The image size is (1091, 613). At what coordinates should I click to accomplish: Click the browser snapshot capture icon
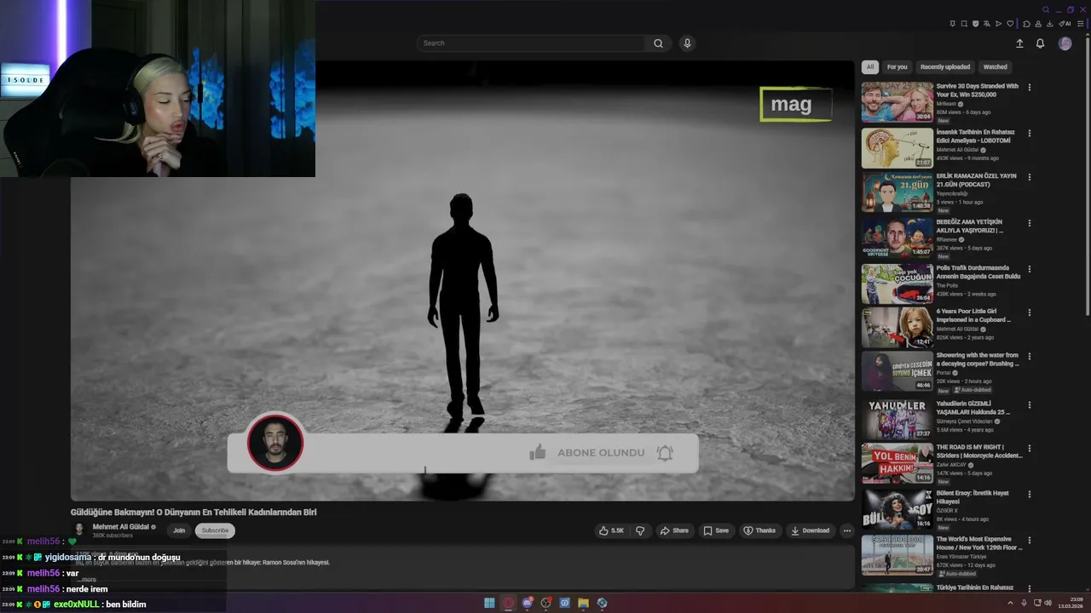[964, 24]
